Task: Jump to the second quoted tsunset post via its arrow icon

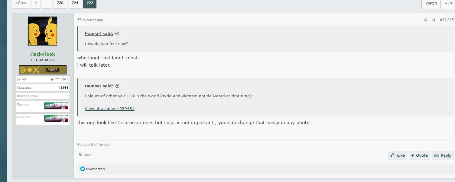Action: (117, 86)
